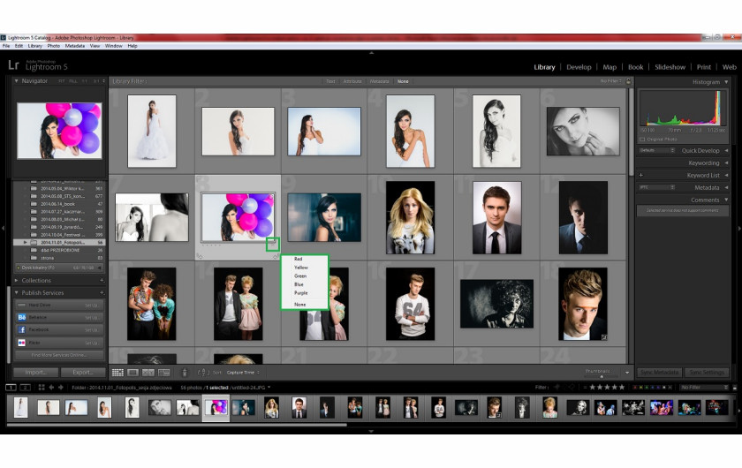Click Sync Settings button
742x468 pixels.
click(x=707, y=373)
